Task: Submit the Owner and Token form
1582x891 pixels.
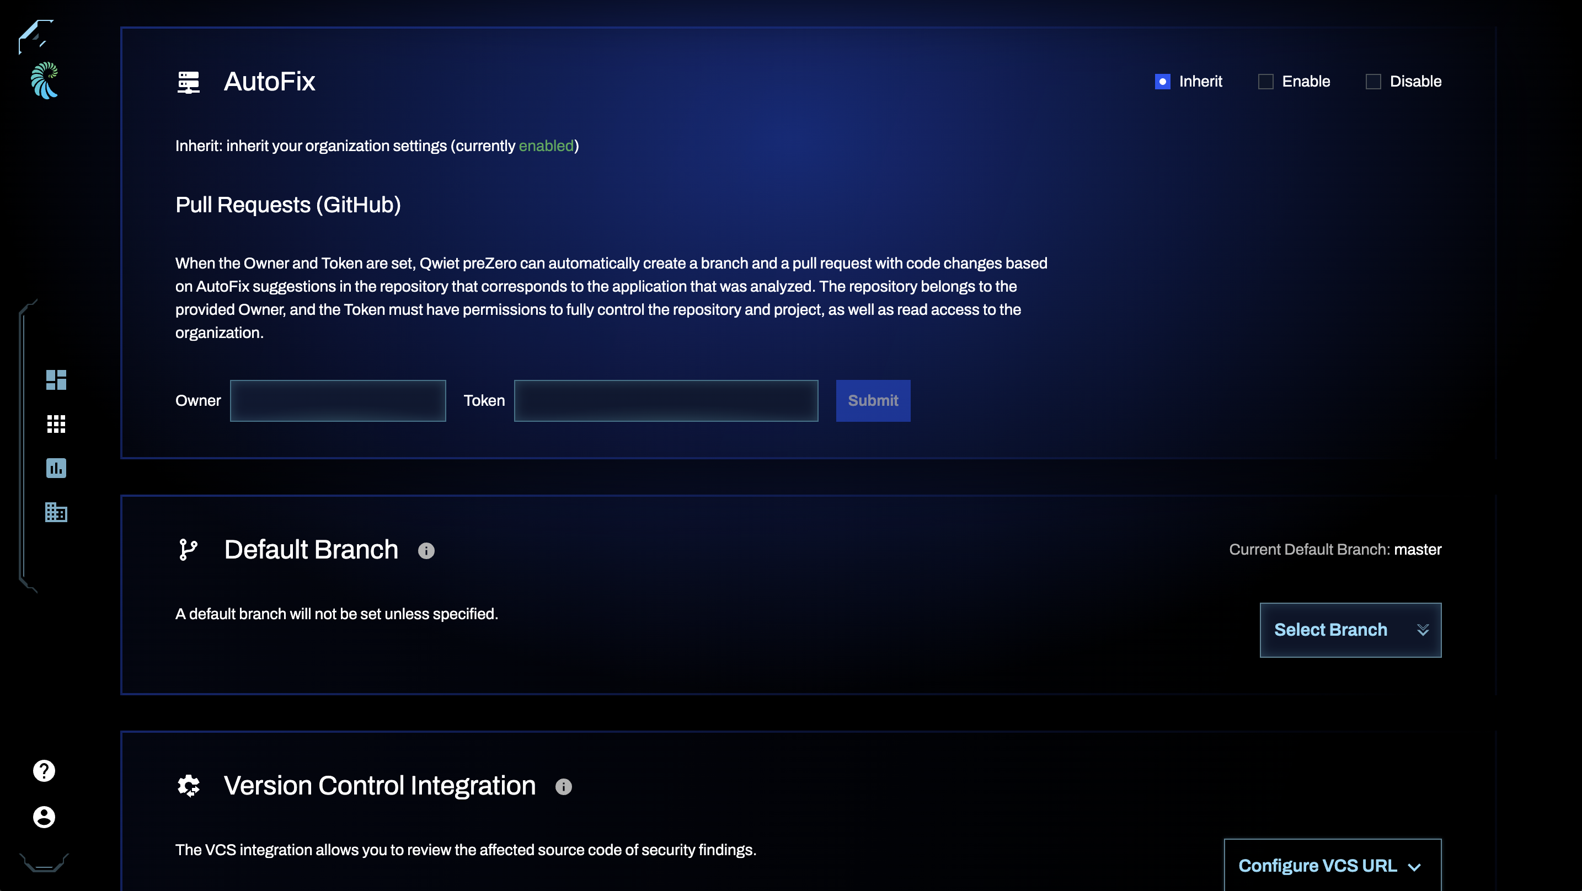Action: click(x=874, y=400)
